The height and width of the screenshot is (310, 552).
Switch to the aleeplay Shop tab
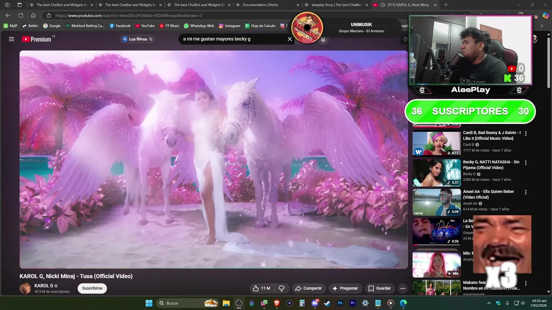[336, 5]
